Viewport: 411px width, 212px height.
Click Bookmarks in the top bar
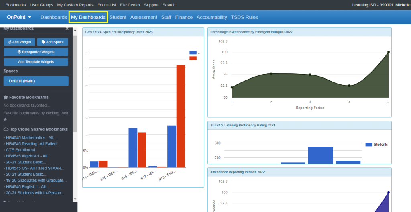click(x=16, y=5)
